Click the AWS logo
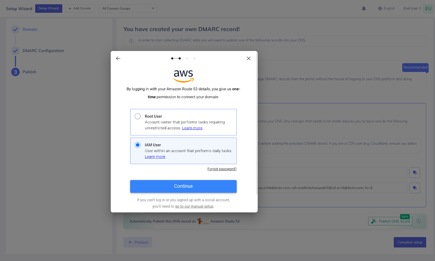The image size is (435, 261). [x=184, y=76]
